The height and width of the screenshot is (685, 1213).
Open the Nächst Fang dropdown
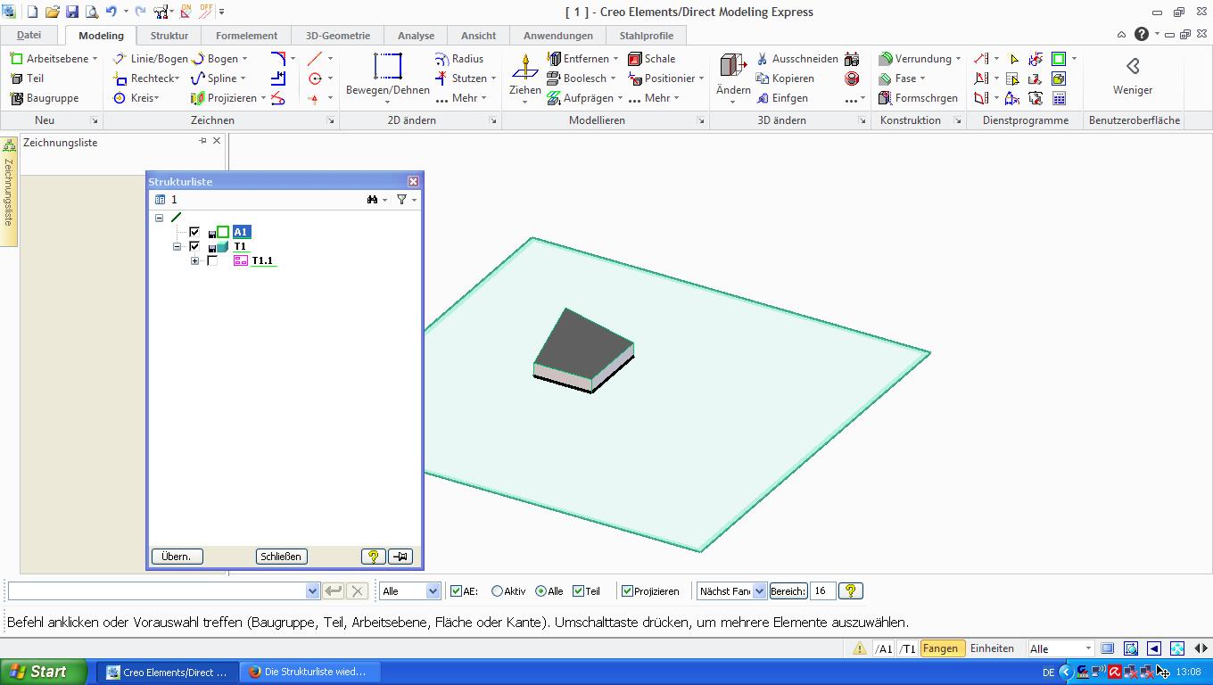click(759, 591)
